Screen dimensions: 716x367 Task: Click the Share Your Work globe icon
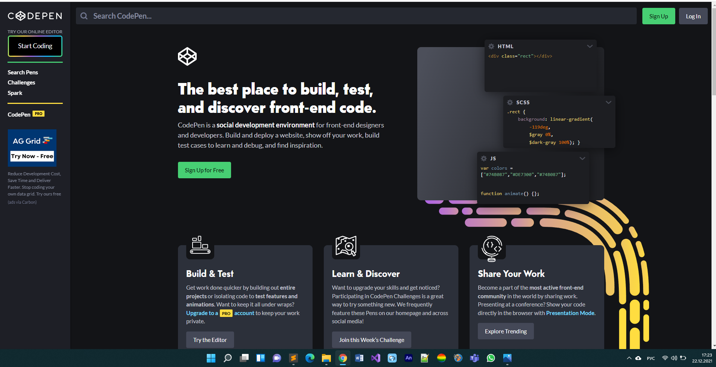(492, 248)
